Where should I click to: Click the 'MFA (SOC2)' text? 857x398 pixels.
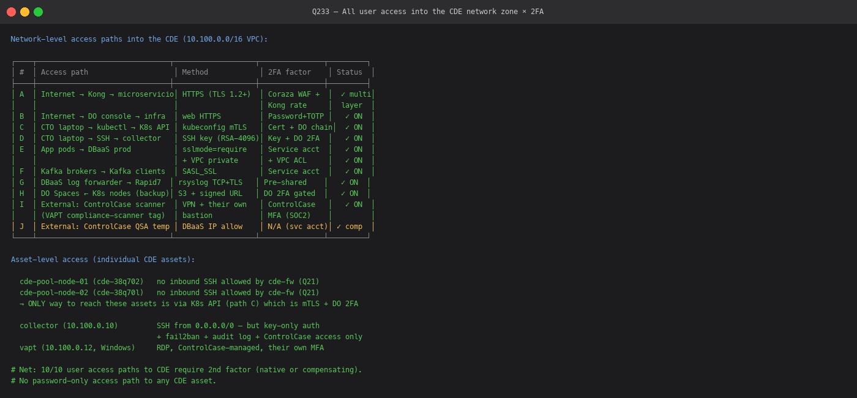click(x=290, y=216)
